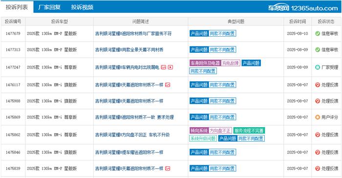Open complaint description link in row 1475988
Viewport: 342px width, 178px height.
[x=129, y=101]
